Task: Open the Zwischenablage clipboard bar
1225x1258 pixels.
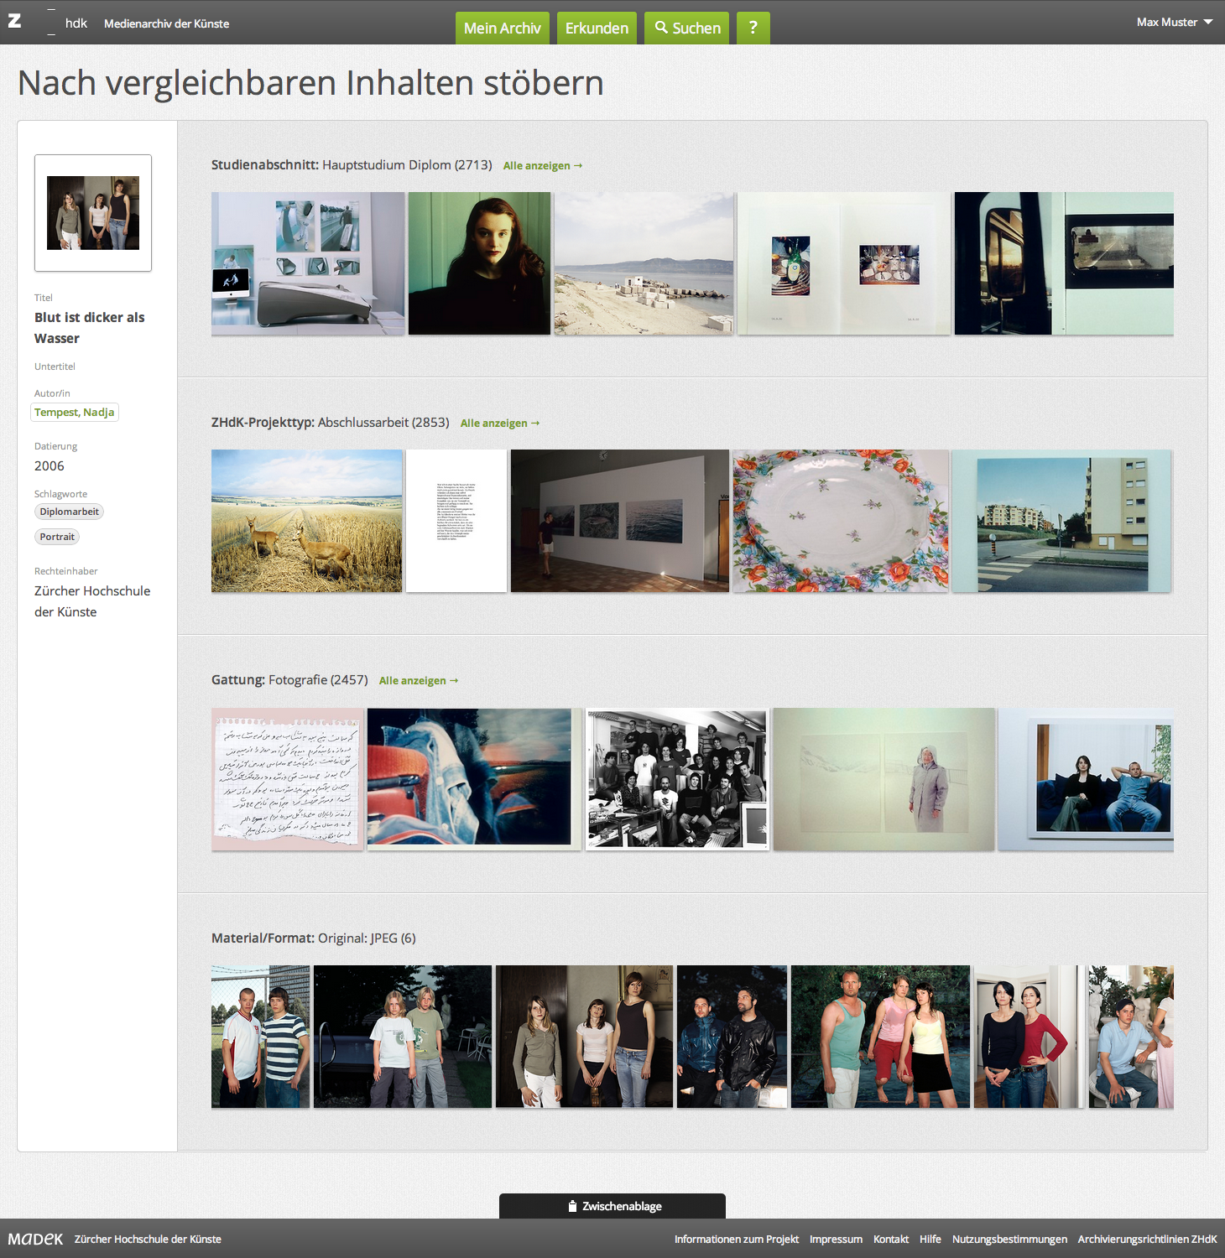Action: click(612, 1206)
